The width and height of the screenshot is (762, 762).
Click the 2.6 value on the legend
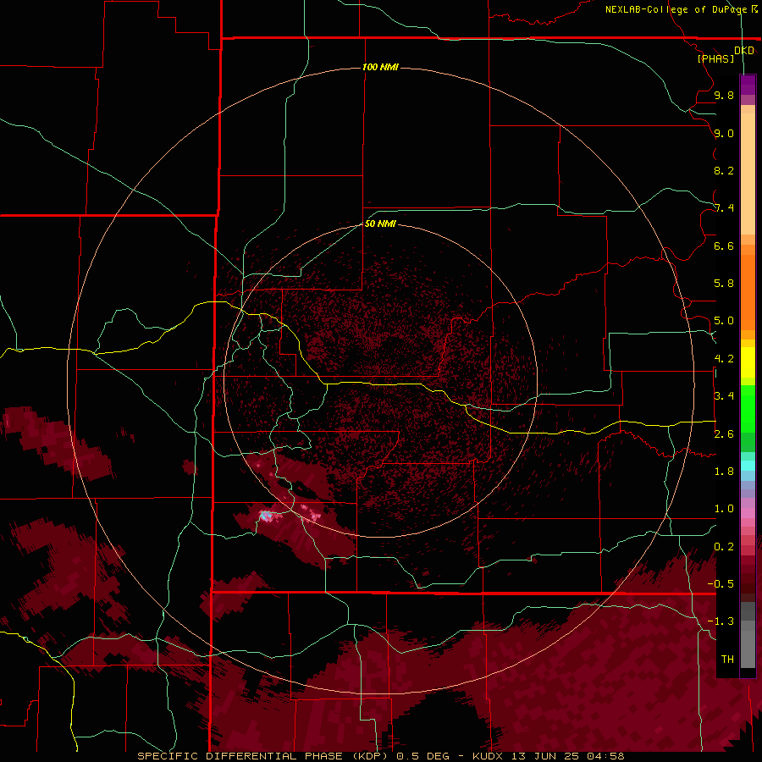coord(724,434)
